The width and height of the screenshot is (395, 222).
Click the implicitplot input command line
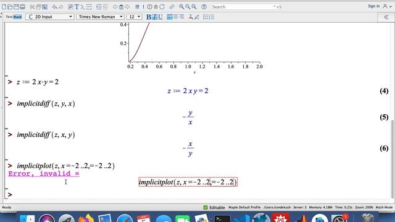[66, 166]
